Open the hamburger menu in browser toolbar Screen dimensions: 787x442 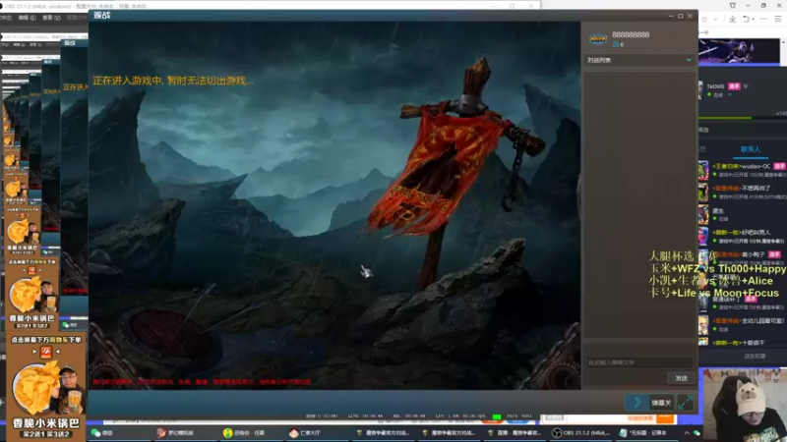[x=778, y=19]
